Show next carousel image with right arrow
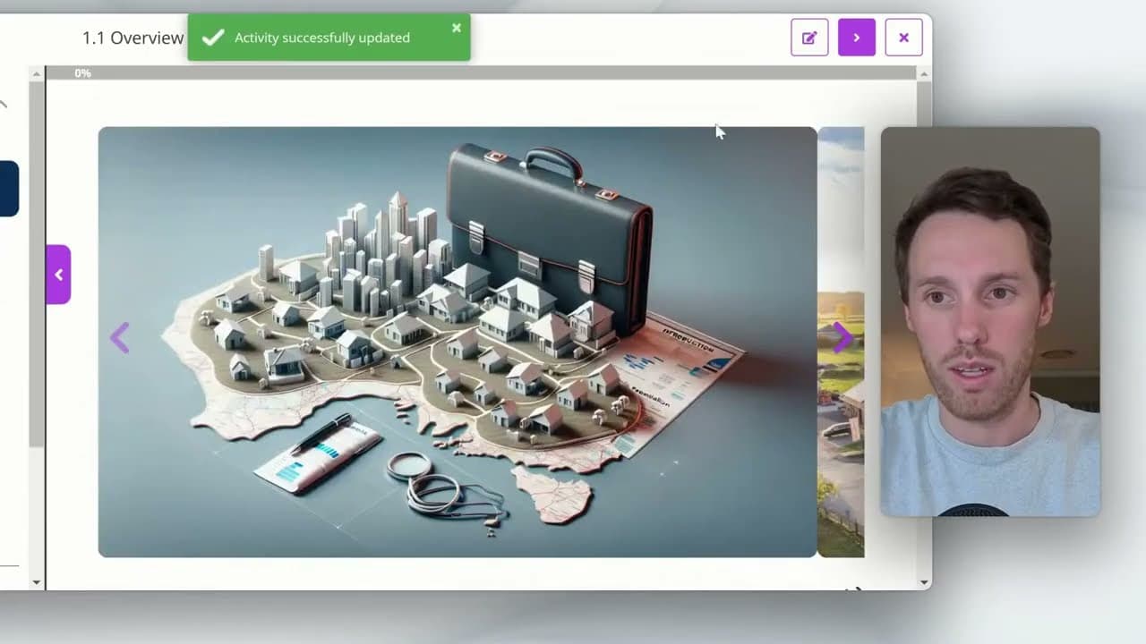 pyautogui.click(x=842, y=337)
